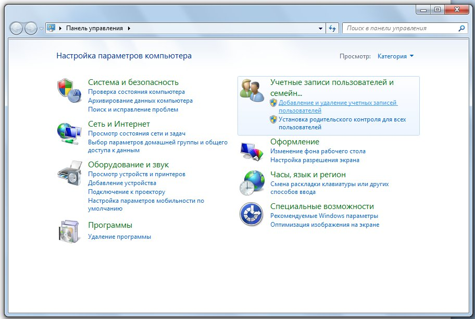Open Учетные записи пользователей heading

click(332, 88)
